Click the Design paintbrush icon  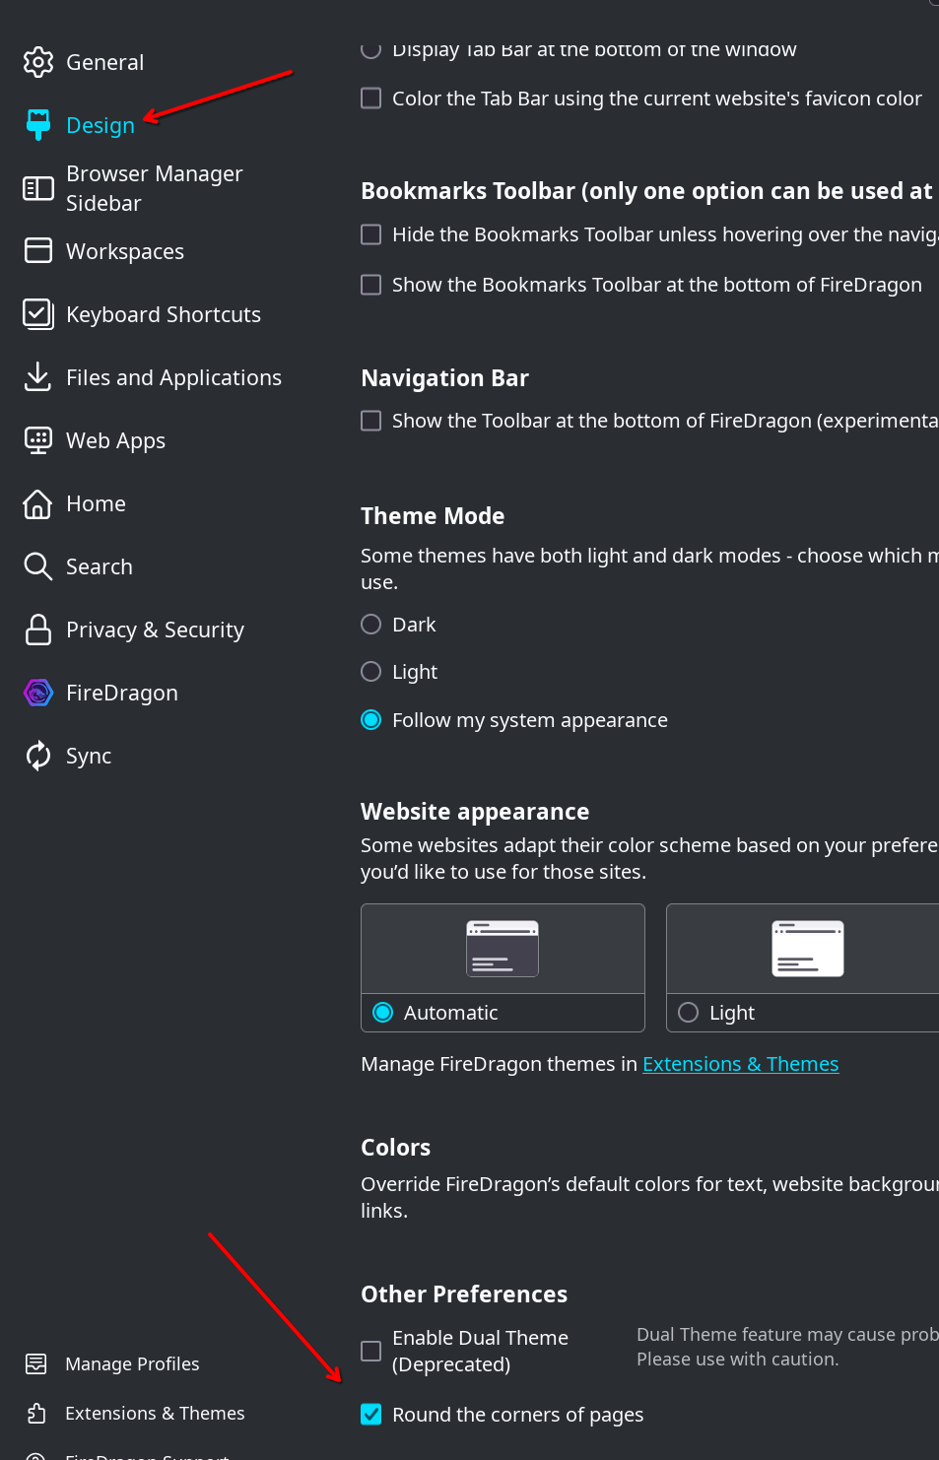point(37,125)
